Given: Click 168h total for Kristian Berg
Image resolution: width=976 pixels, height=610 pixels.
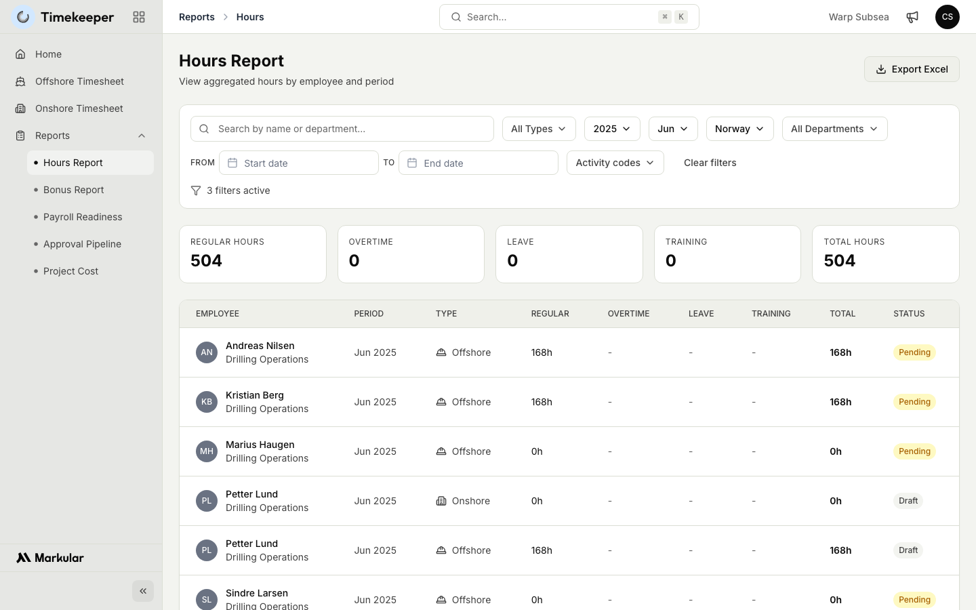Looking at the screenshot, I should (840, 402).
